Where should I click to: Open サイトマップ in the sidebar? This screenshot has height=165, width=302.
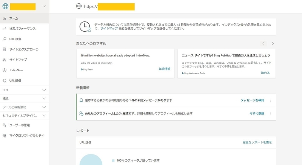(x=25, y=60)
